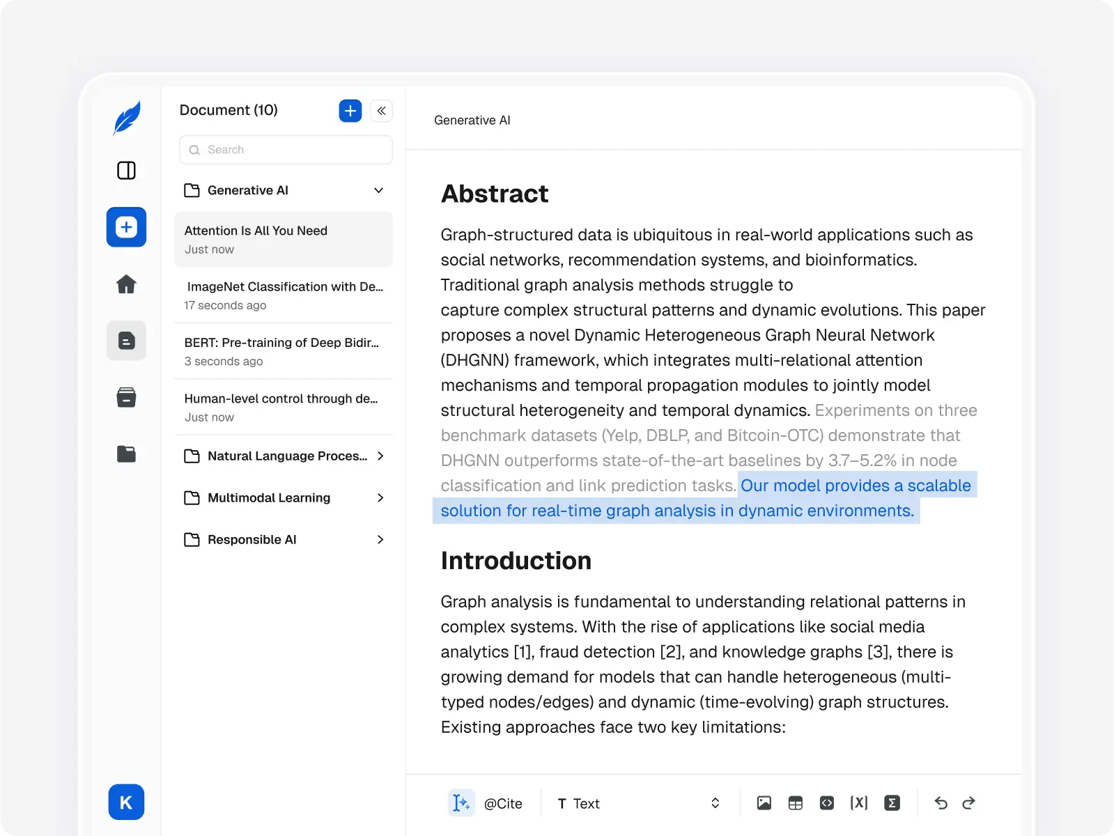Expand the Responsible AI folder
1114x836 pixels.
[380, 539]
